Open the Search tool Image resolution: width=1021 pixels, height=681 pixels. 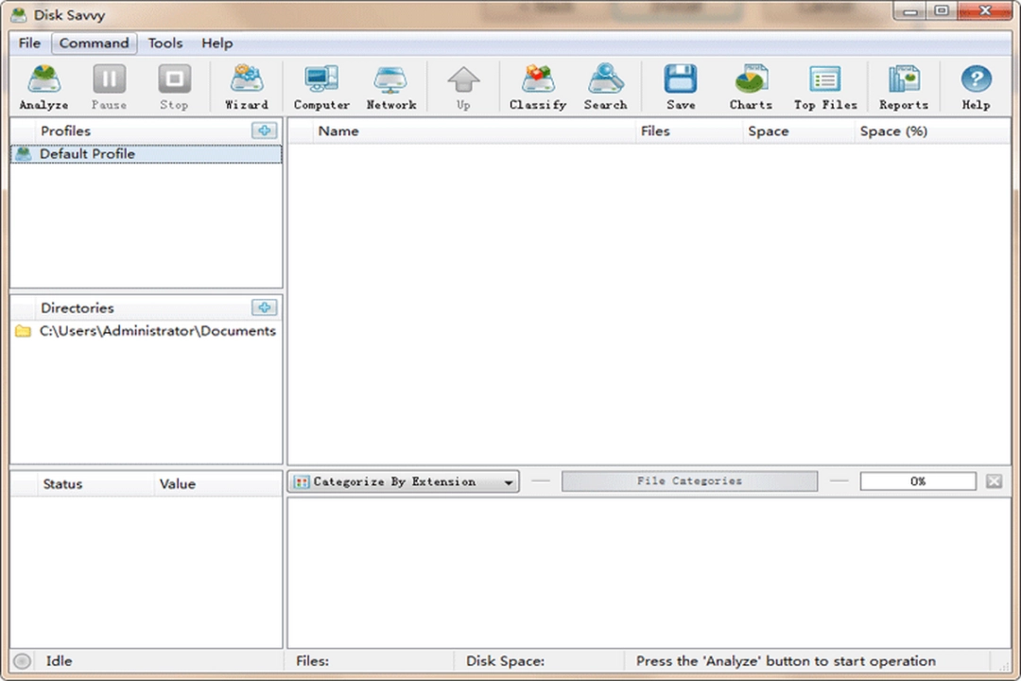[x=605, y=85]
